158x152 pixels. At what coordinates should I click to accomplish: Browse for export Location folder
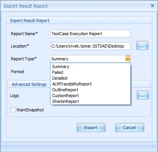click(x=142, y=46)
